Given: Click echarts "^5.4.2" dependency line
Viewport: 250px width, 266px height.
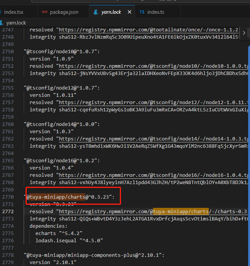Looking at the screenshot, I should pyautogui.click(x=59, y=233).
